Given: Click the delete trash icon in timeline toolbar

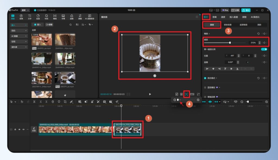Looking at the screenshot, I should click(53, 102).
